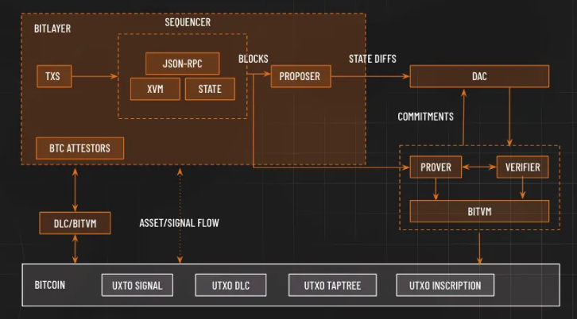Select the wide BITVM box below PROVER
The height and width of the screenshot is (319, 577).
tap(479, 211)
